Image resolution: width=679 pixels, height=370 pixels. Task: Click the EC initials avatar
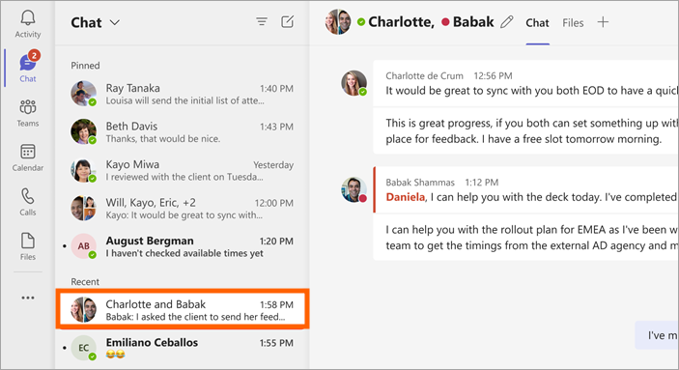click(84, 348)
